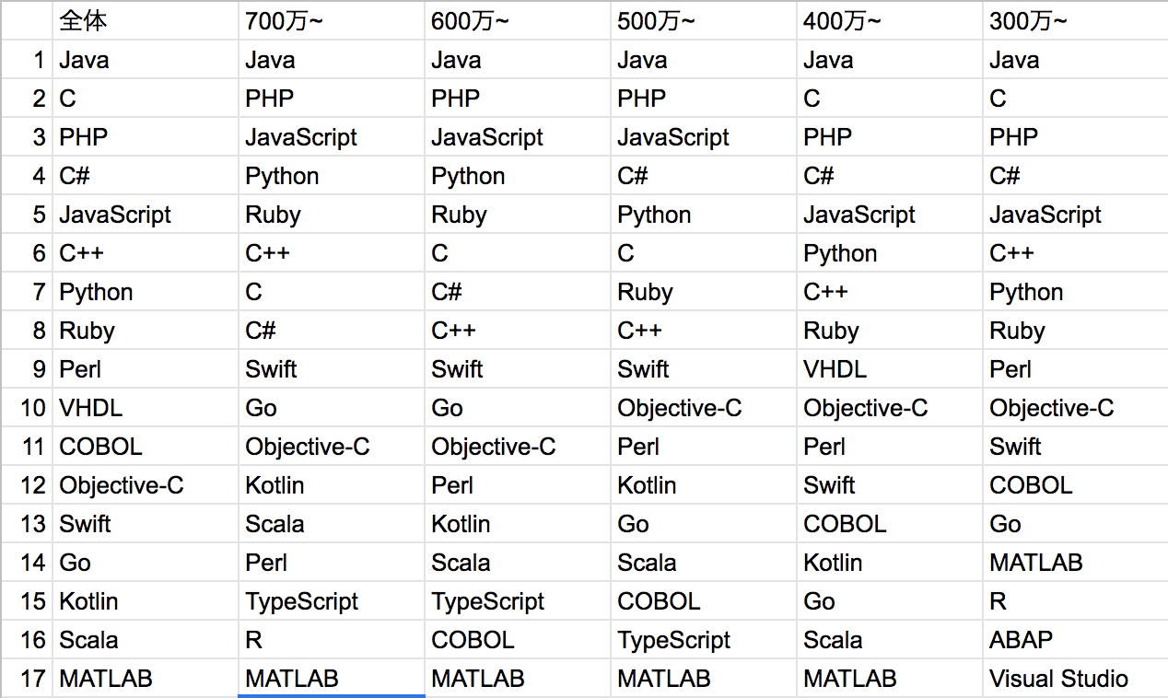Select VHDL in the 400万~ column
This screenshot has width=1168, height=698.
pos(835,370)
